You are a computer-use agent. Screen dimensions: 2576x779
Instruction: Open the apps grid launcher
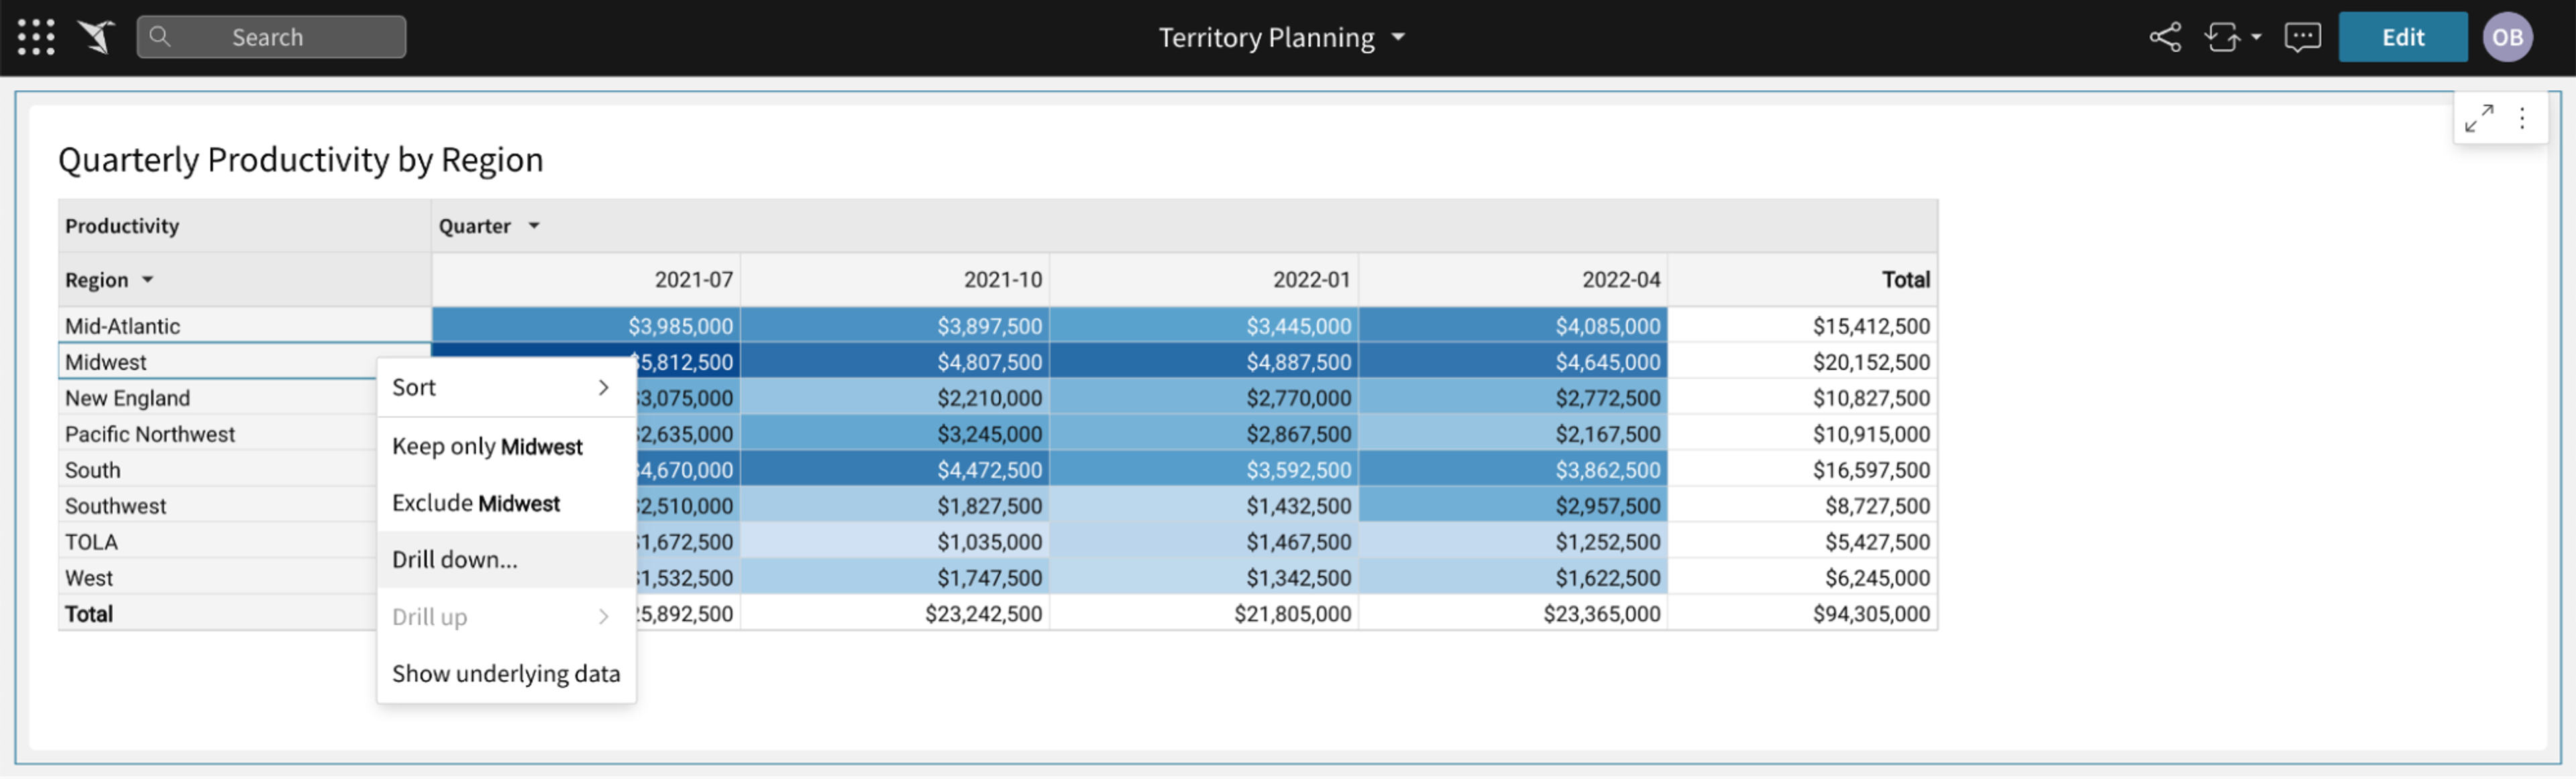click(36, 37)
